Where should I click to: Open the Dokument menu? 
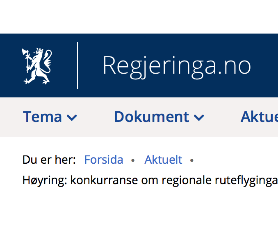(159, 117)
